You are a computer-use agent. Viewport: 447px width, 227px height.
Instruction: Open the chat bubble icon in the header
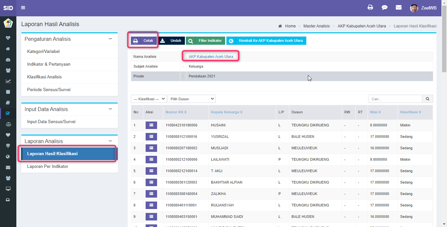click(384, 7)
